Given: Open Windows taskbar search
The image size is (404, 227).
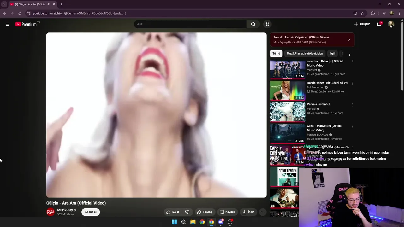Looking at the screenshot, I should click(x=183, y=222).
